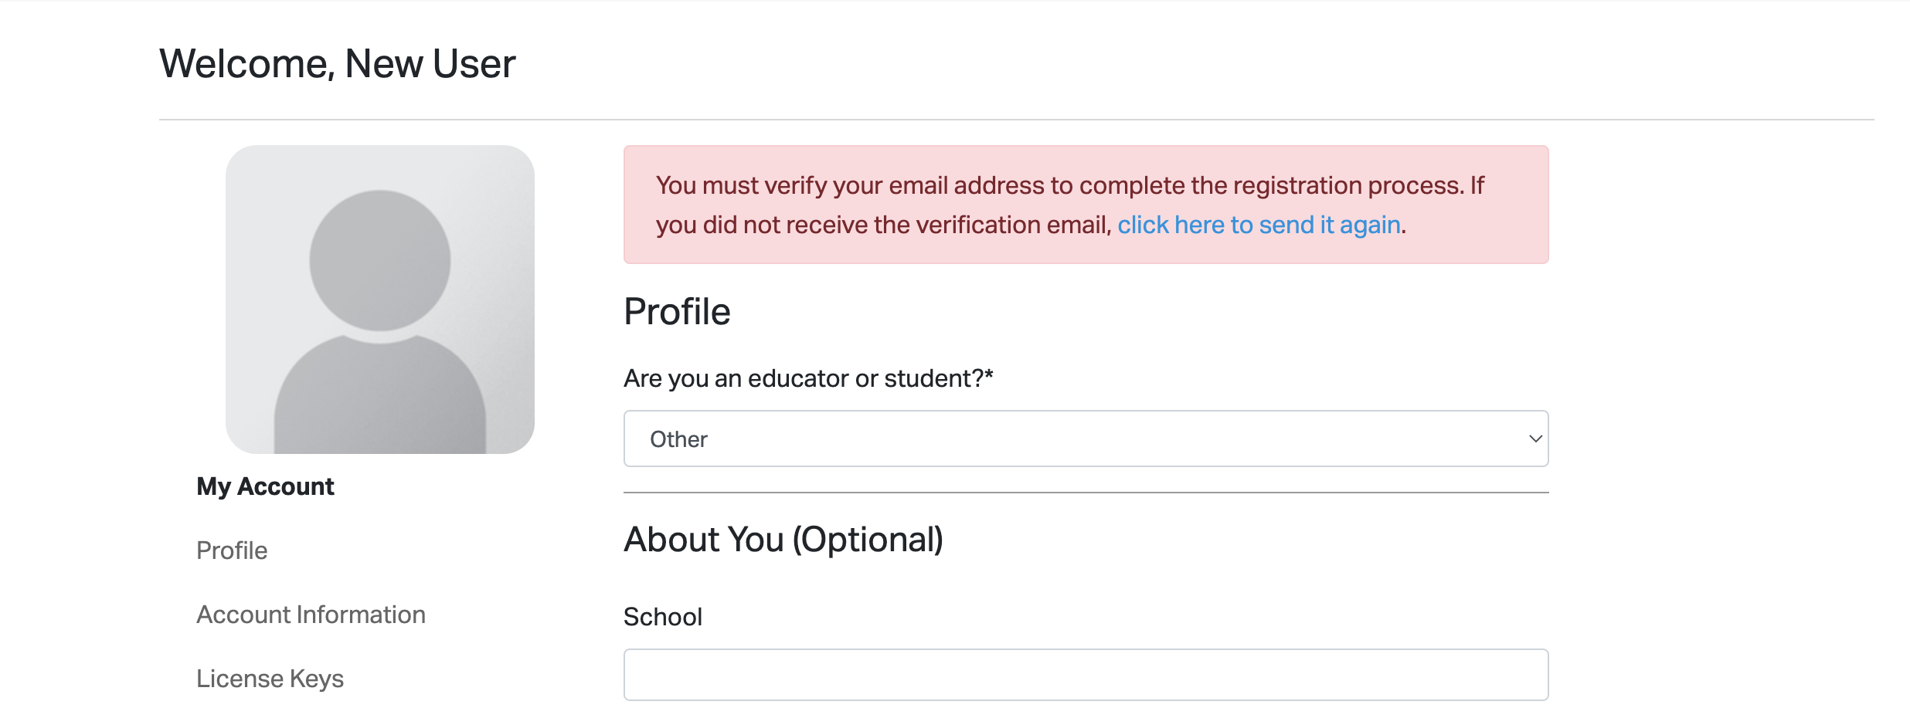Click the "School" field label
This screenshot has width=1910, height=718.
pyautogui.click(x=663, y=616)
